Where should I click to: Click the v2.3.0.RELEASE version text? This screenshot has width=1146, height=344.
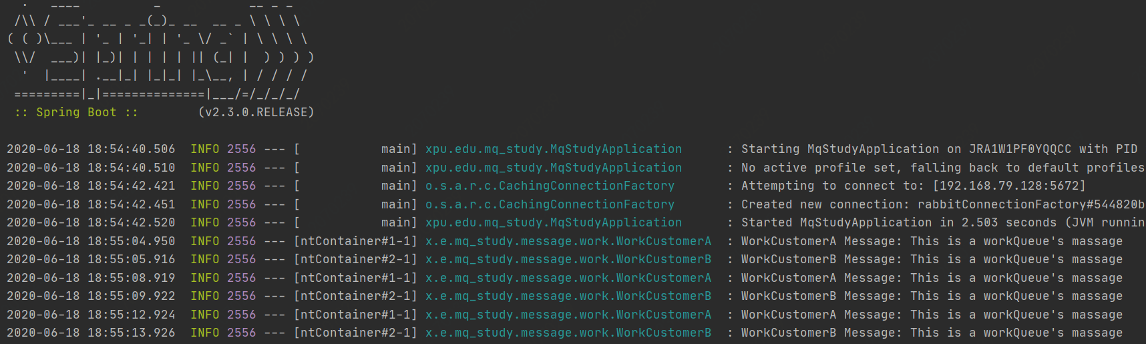click(x=256, y=112)
